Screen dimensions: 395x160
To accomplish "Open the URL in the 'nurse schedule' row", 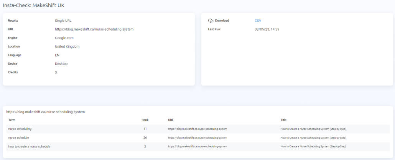I will click(x=197, y=138).
